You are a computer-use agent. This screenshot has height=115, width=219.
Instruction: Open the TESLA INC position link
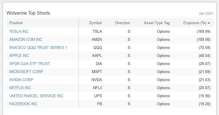pos(19,31)
